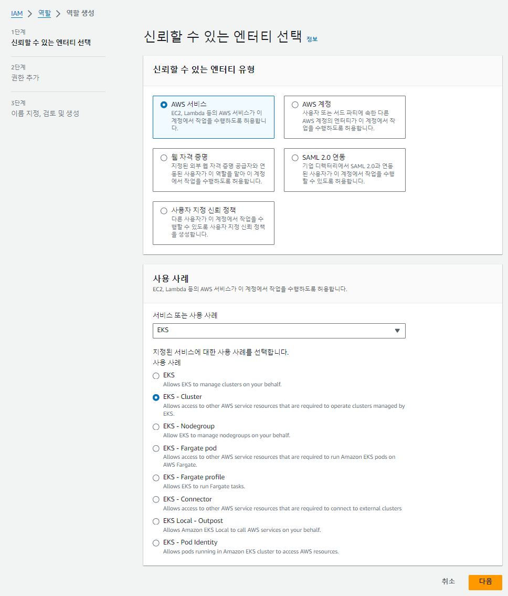Screen dimensions: 508x596
Task: Open the 역할 breadcrumb link
Action: tap(45, 13)
